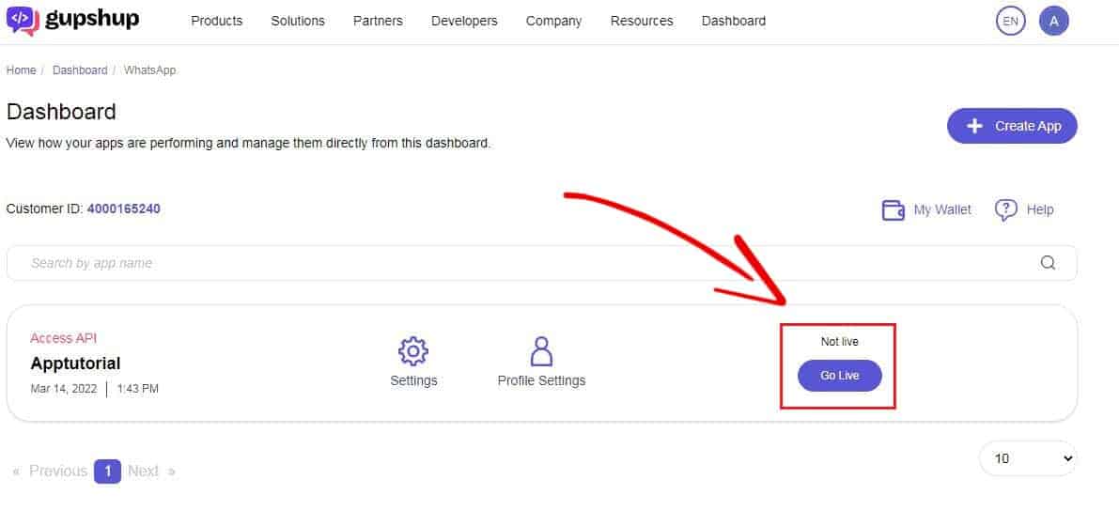Click the 1:43 PM time text
The width and height of the screenshot is (1119, 510).
point(138,389)
